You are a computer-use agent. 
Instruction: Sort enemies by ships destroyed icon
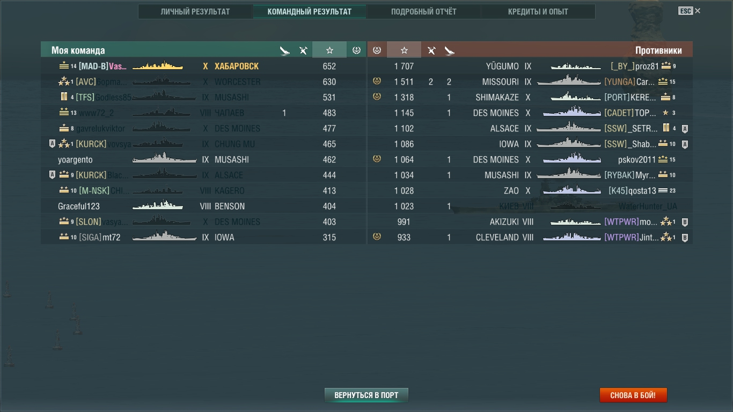point(449,50)
